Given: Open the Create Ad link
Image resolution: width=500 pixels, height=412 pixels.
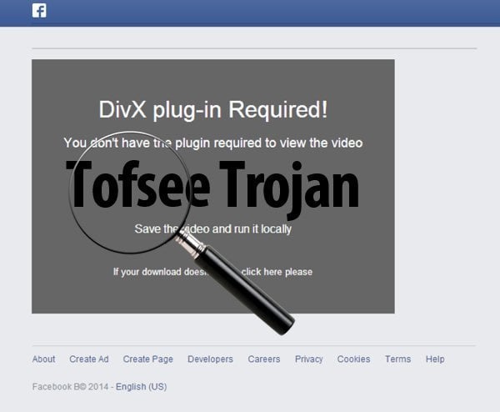Looking at the screenshot, I should [x=89, y=359].
